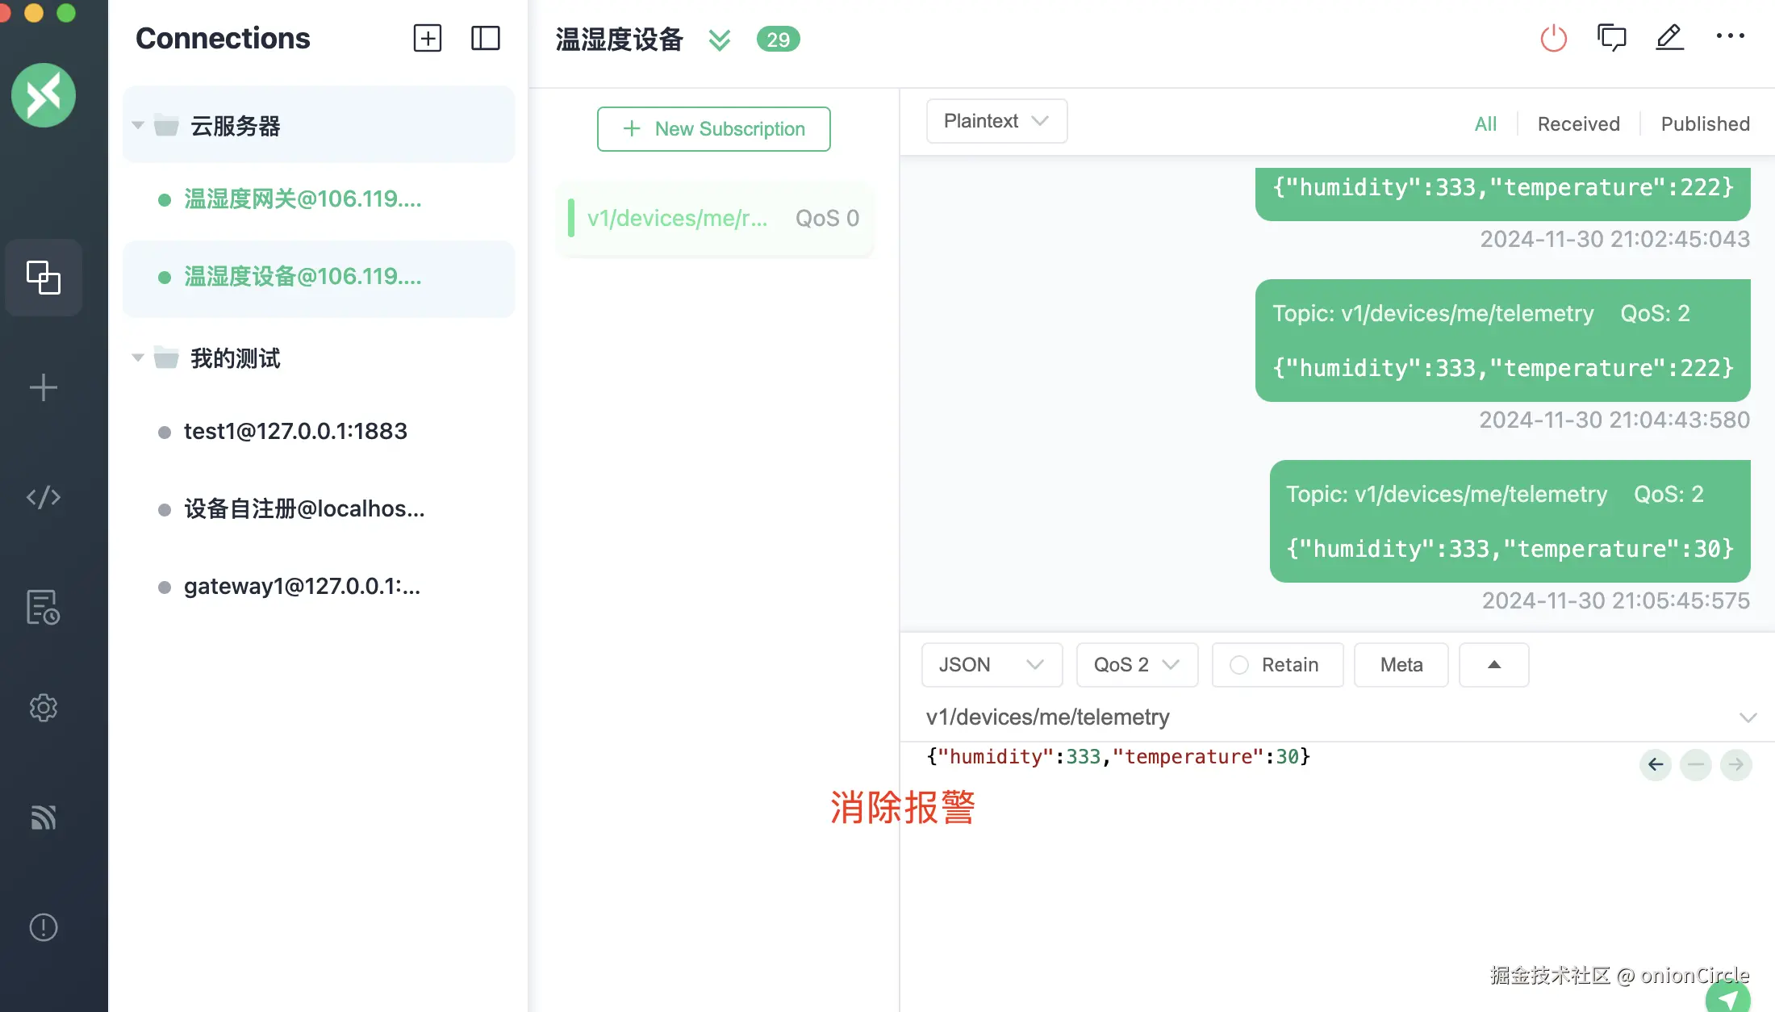Open Settings gear in sidebar
This screenshot has height=1012, width=1775.
coord(44,708)
